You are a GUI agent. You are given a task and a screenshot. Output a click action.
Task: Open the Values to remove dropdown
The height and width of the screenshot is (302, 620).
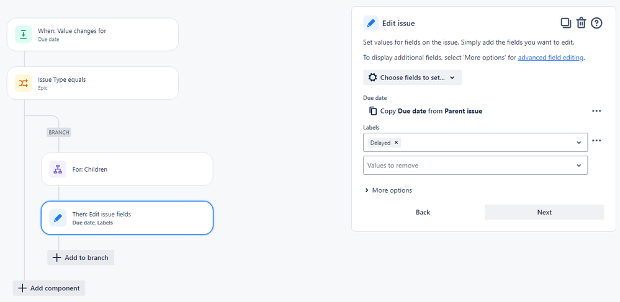475,165
